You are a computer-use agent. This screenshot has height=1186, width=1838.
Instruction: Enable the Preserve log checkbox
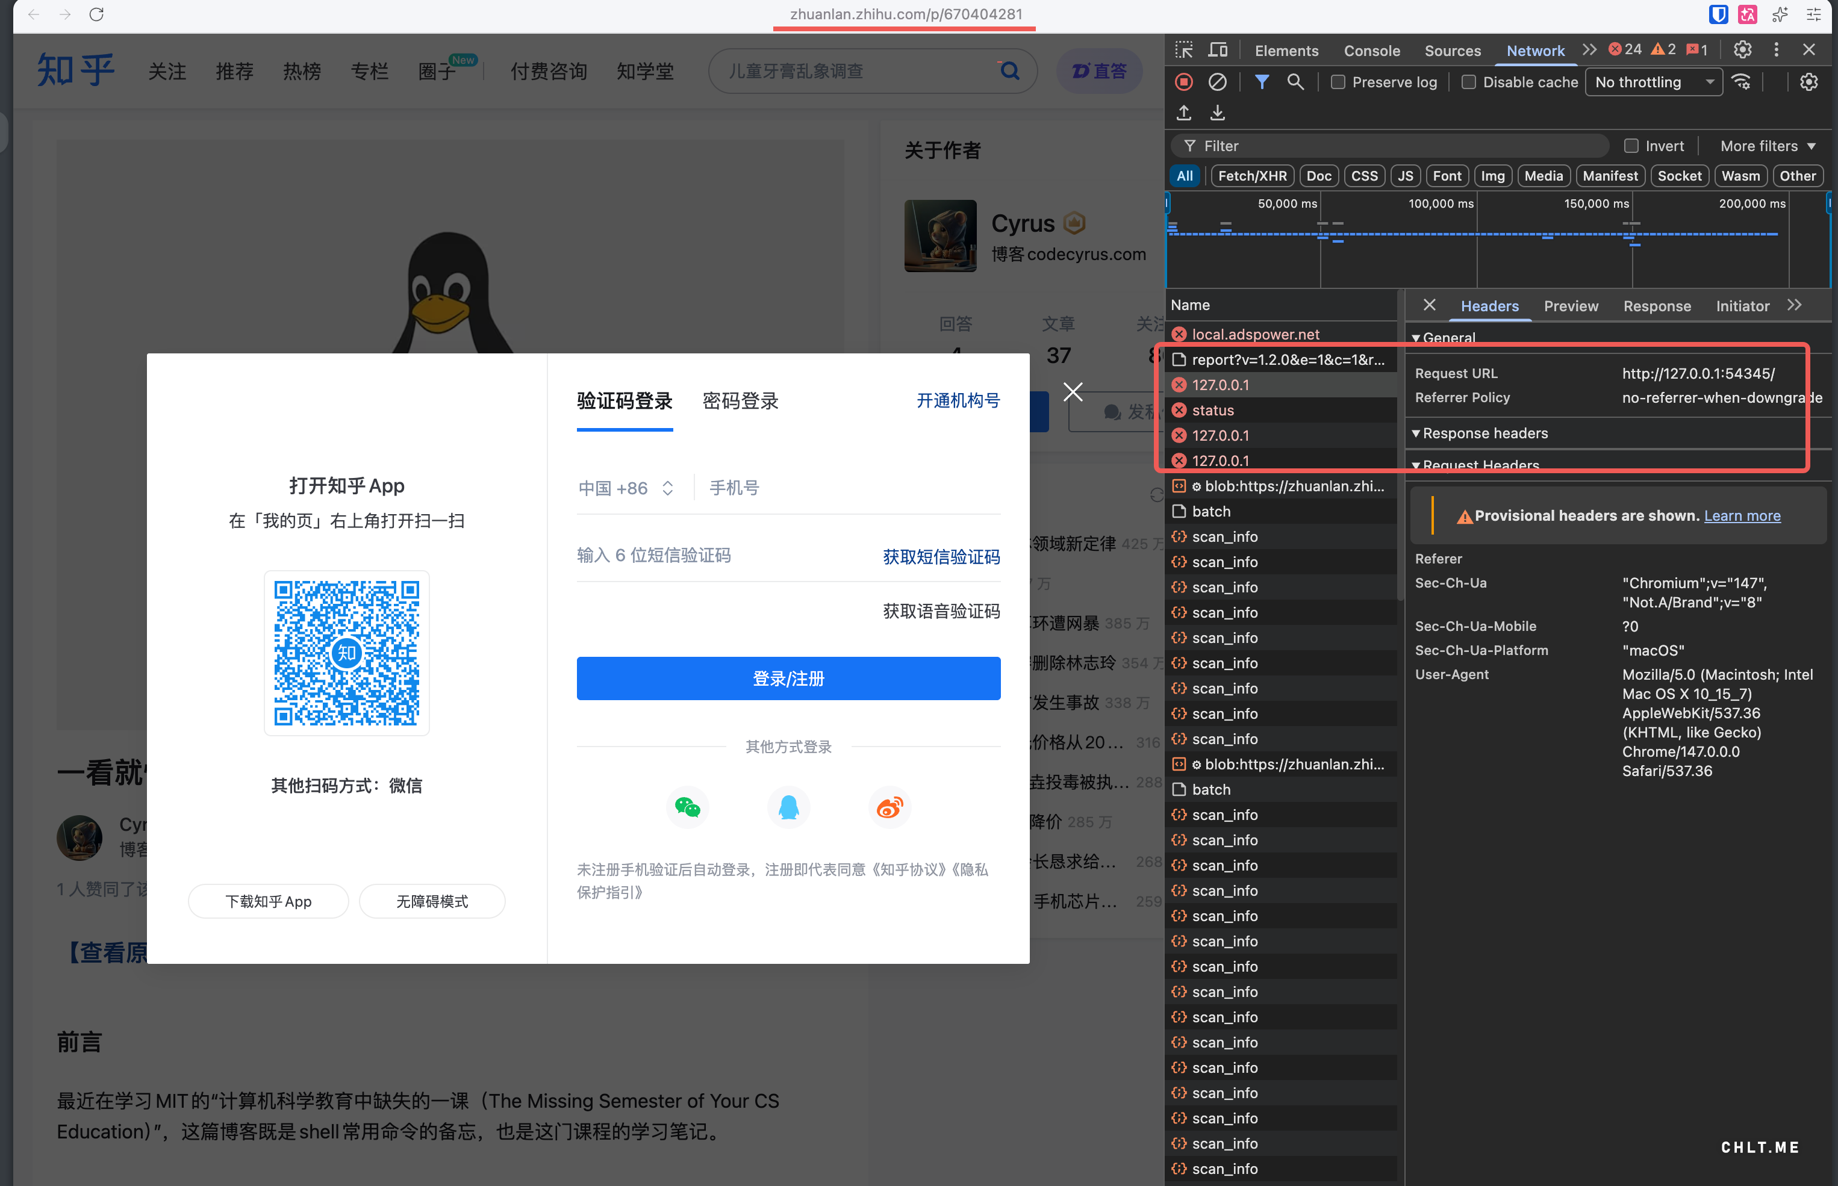click(x=1338, y=82)
